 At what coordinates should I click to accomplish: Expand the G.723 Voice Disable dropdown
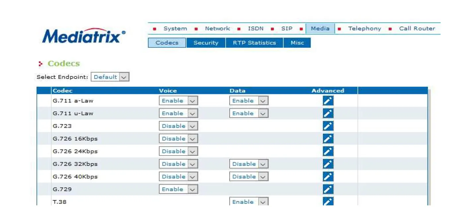click(x=178, y=126)
